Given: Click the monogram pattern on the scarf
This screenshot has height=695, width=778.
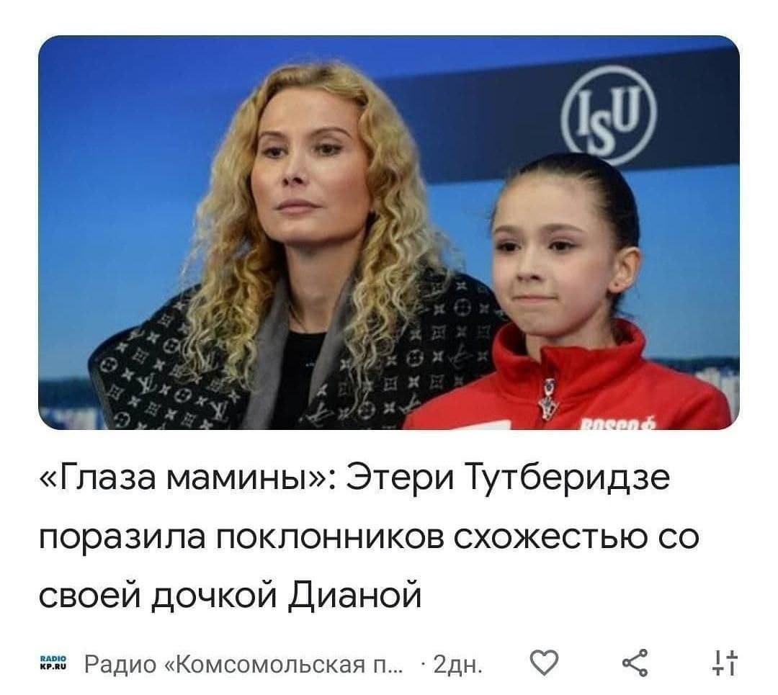Looking at the screenshot, I should [164, 367].
